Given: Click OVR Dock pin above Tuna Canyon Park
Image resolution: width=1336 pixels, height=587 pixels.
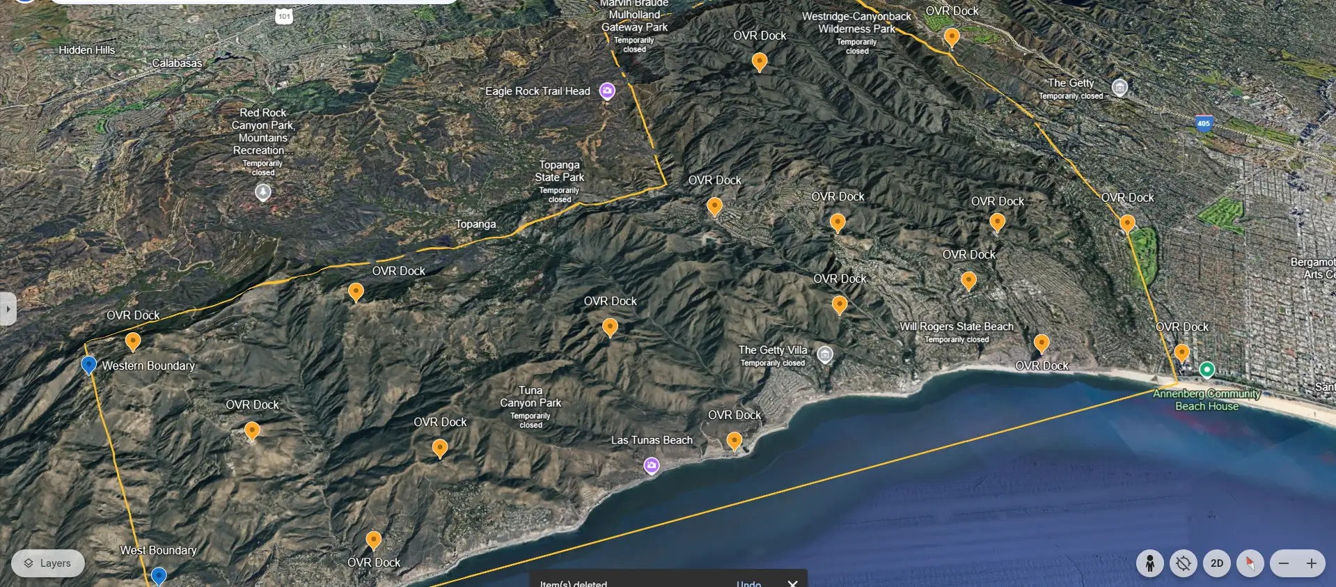Looking at the screenshot, I should point(610,327).
